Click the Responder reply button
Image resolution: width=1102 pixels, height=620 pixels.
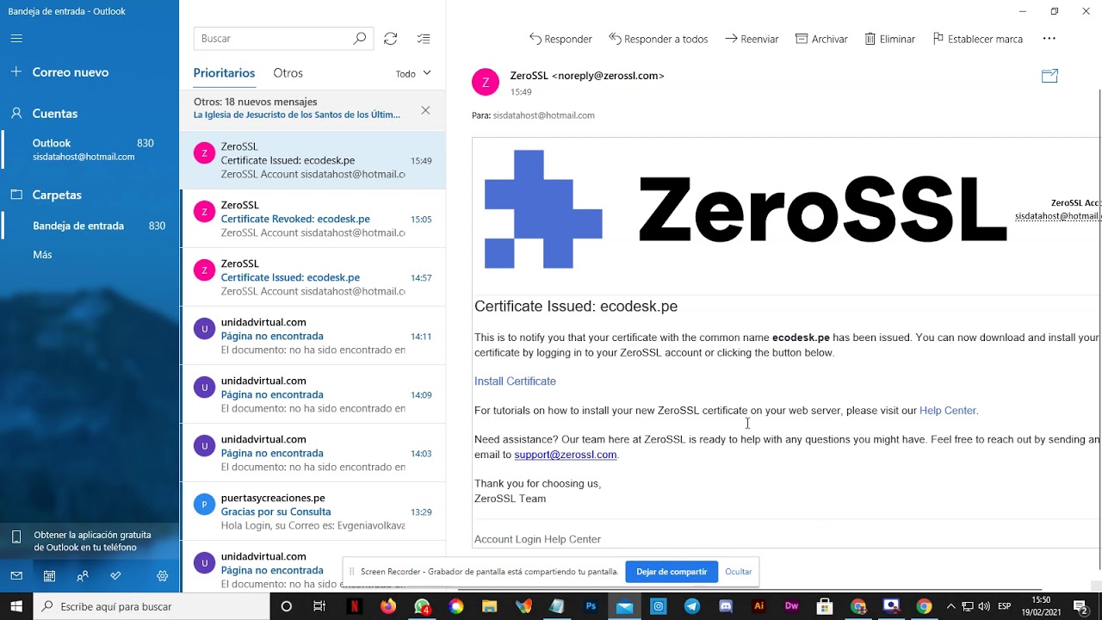tap(560, 39)
